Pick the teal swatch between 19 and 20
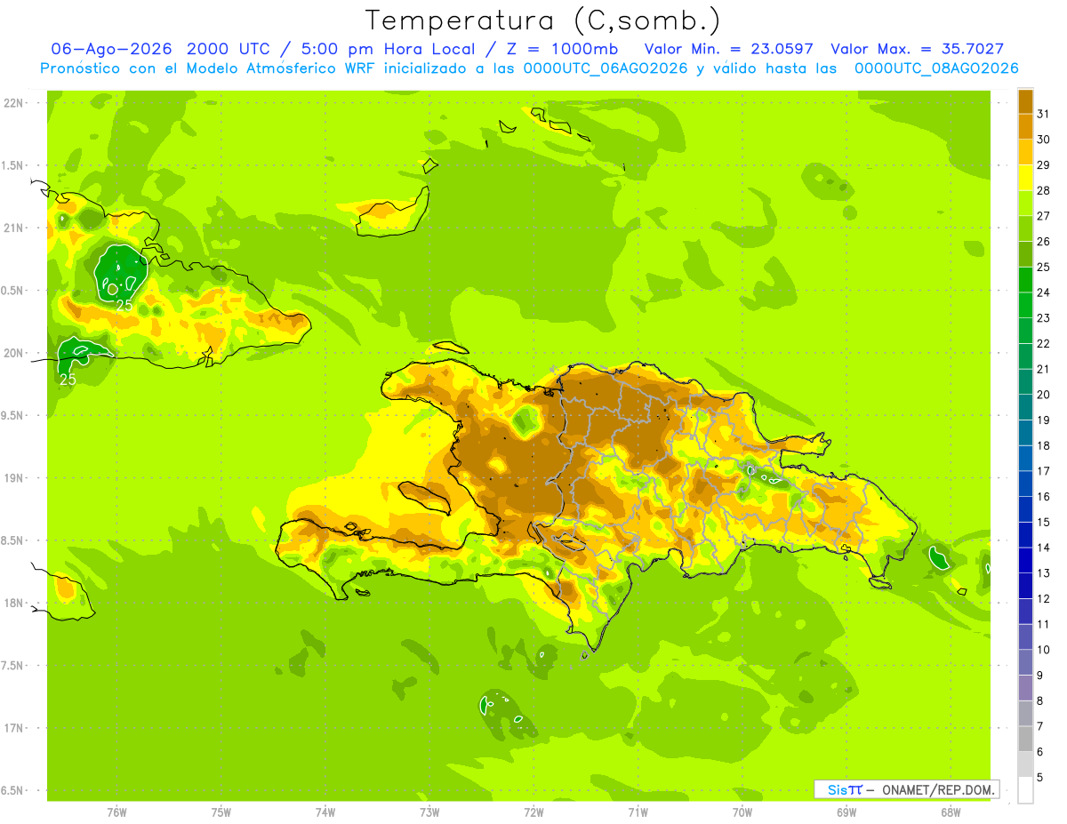1067x824 pixels. click(1025, 407)
